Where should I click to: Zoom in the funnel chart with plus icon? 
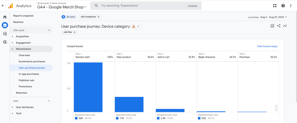pos(276,106)
